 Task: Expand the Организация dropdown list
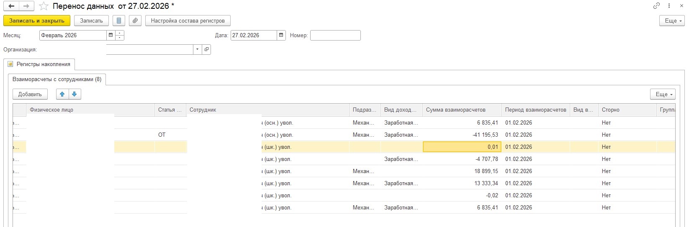(x=197, y=49)
